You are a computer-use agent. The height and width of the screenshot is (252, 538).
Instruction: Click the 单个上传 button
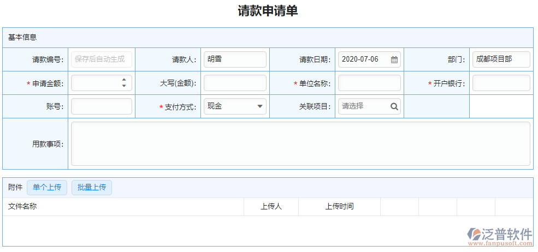(47, 188)
